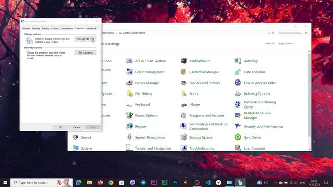Select the Connections tab
Viewport: 333px width, 187px height.
67,28
